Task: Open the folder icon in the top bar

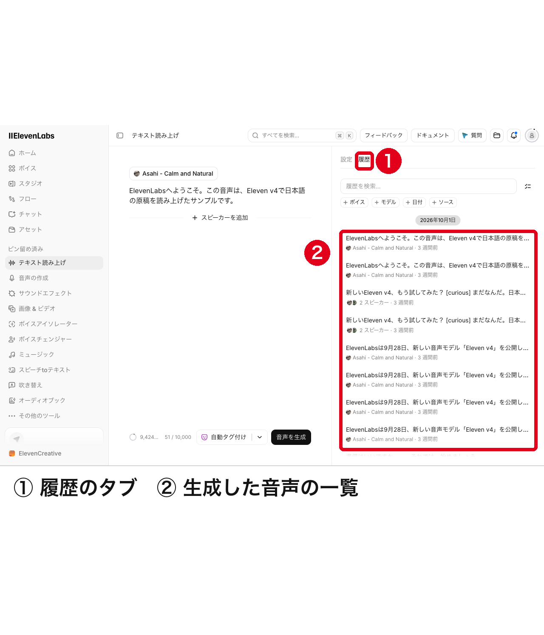Action: tap(497, 136)
